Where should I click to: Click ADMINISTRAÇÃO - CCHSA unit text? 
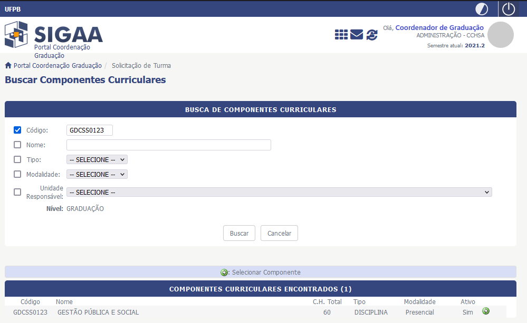coord(451,36)
